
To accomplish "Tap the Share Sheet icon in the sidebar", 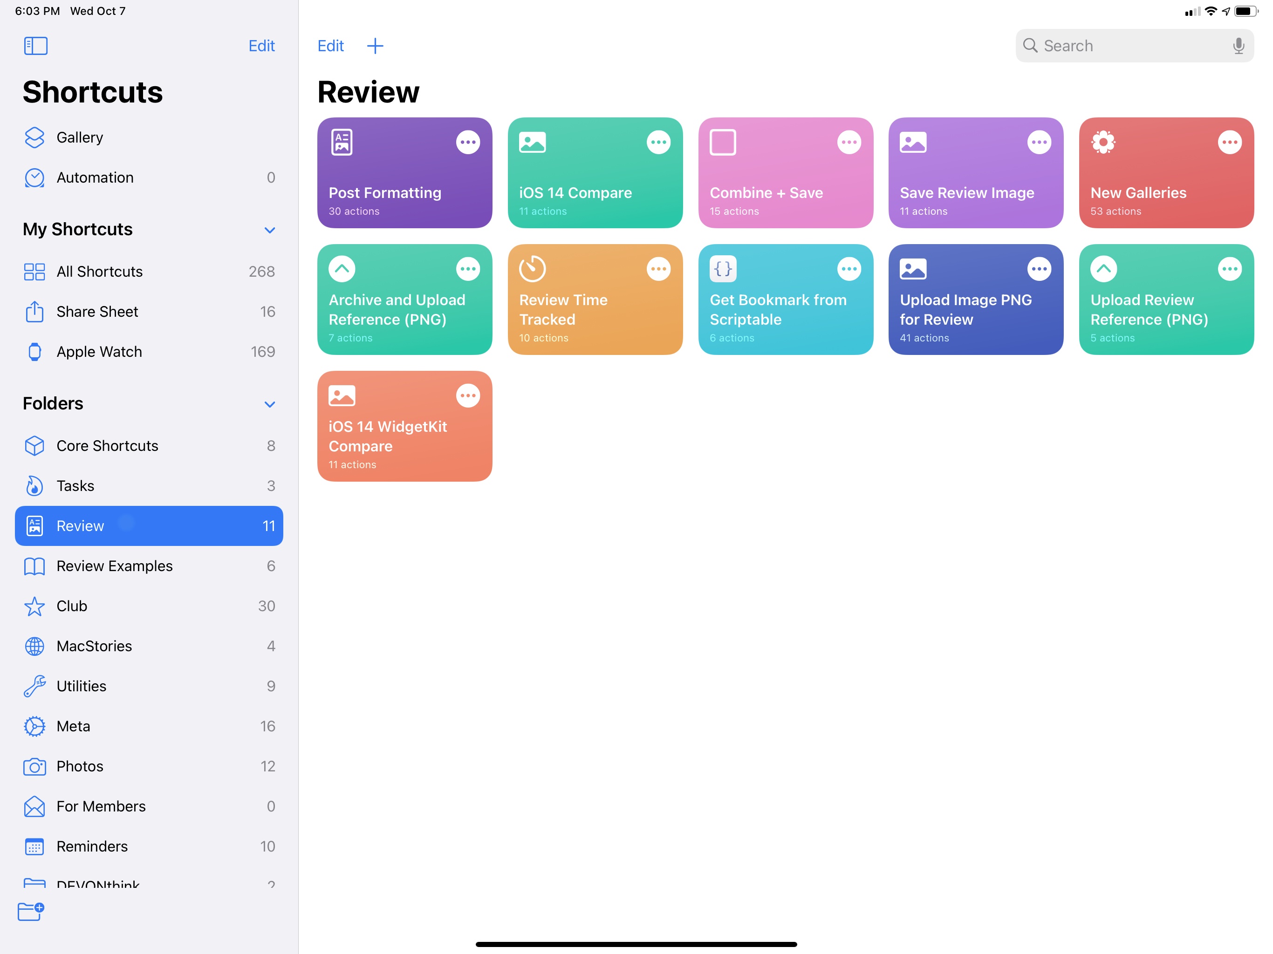I will [34, 311].
